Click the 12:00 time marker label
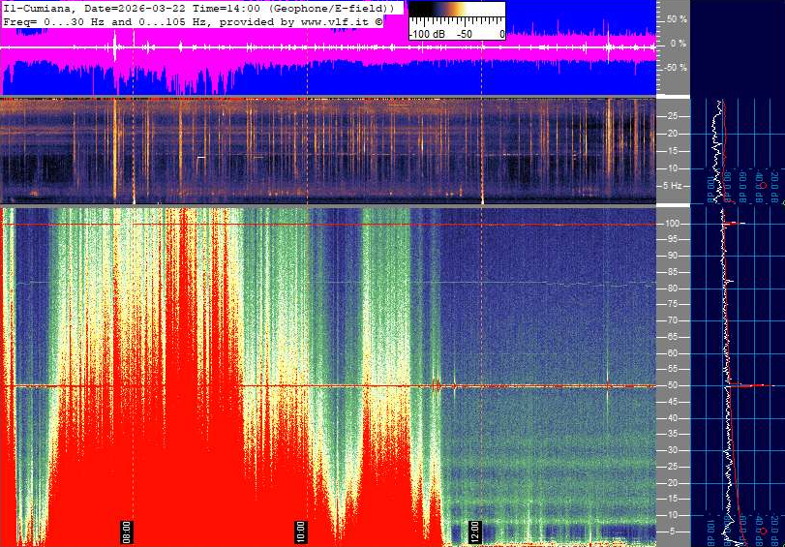 tap(475, 532)
